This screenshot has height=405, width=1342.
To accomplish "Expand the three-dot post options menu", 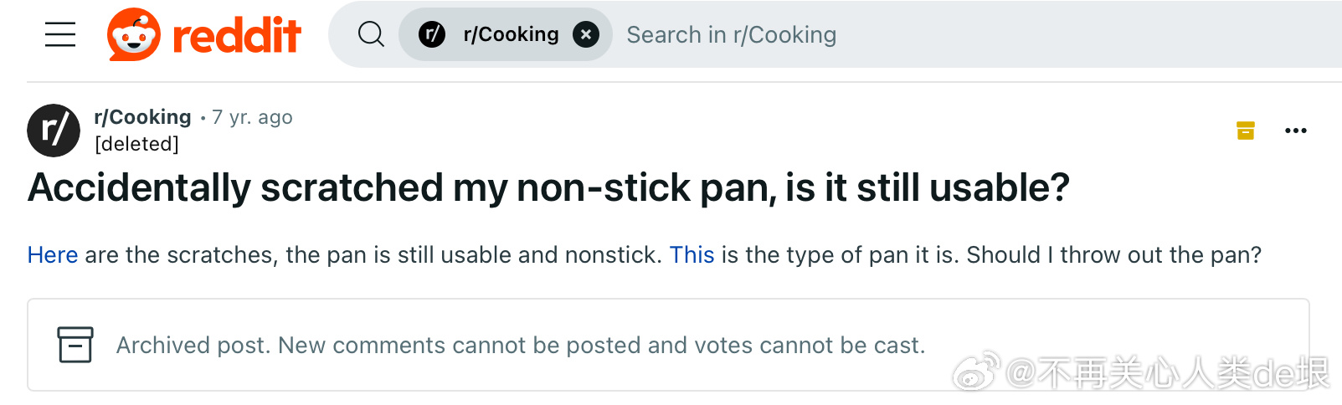I will [x=1296, y=131].
